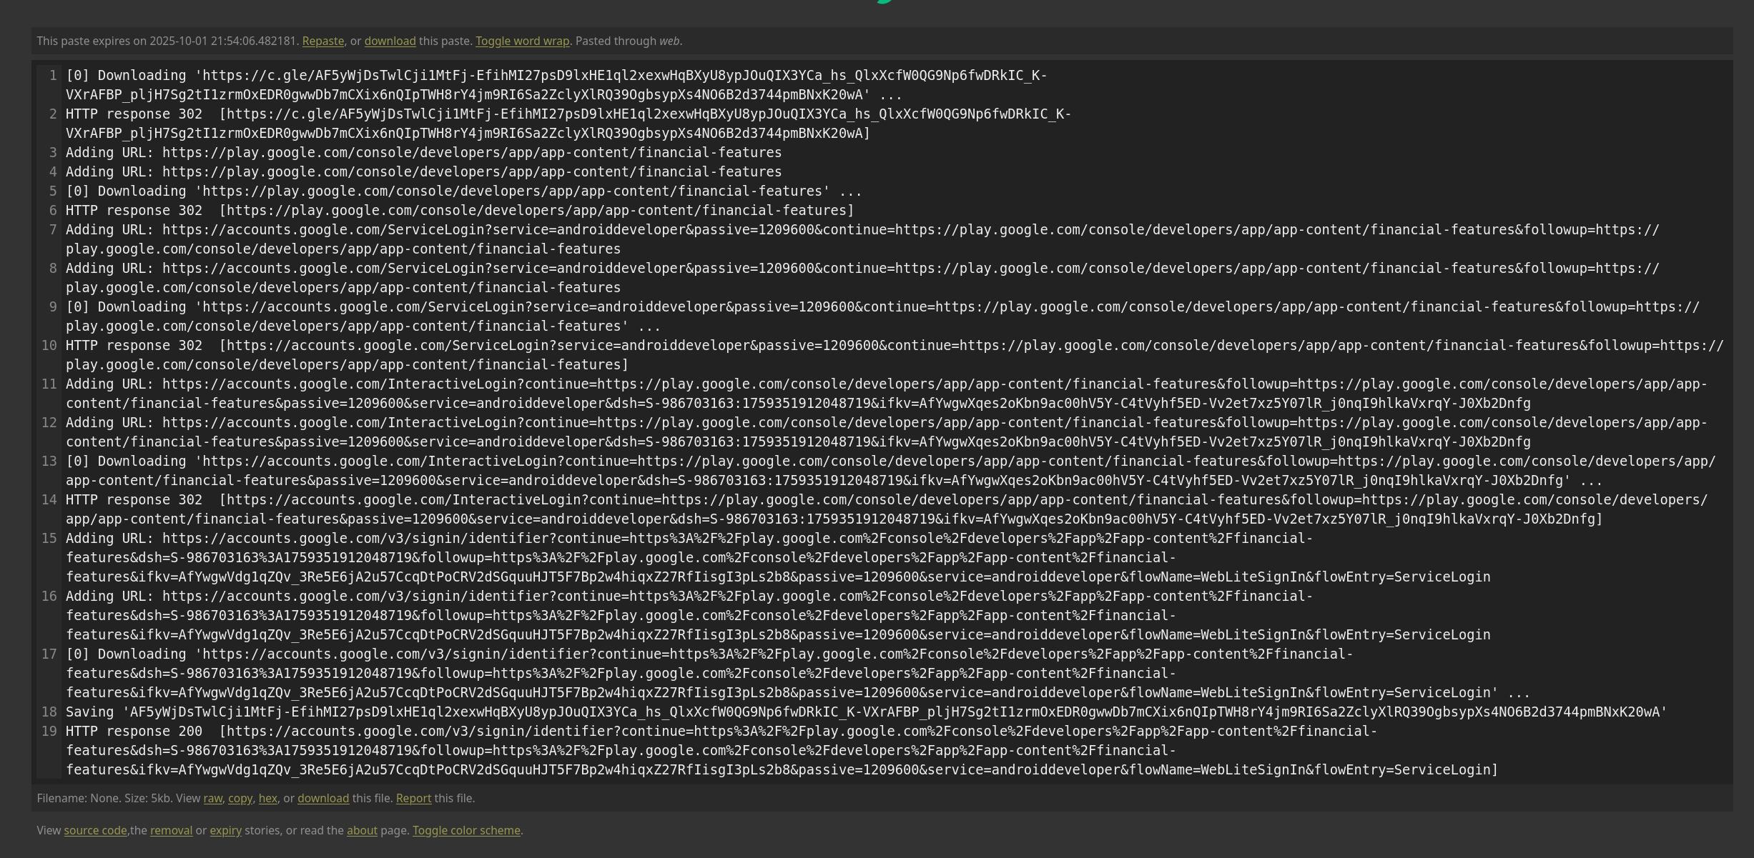Click line number 18
The width and height of the screenshot is (1754, 858).
point(49,712)
